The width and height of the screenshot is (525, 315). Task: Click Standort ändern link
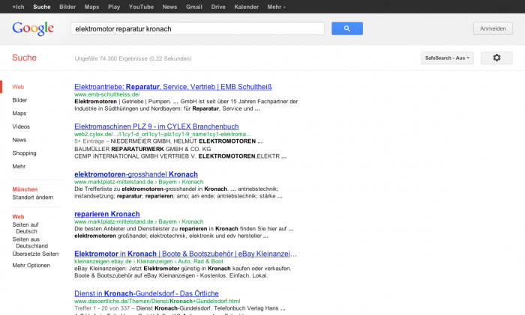click(x=33, y=198)
